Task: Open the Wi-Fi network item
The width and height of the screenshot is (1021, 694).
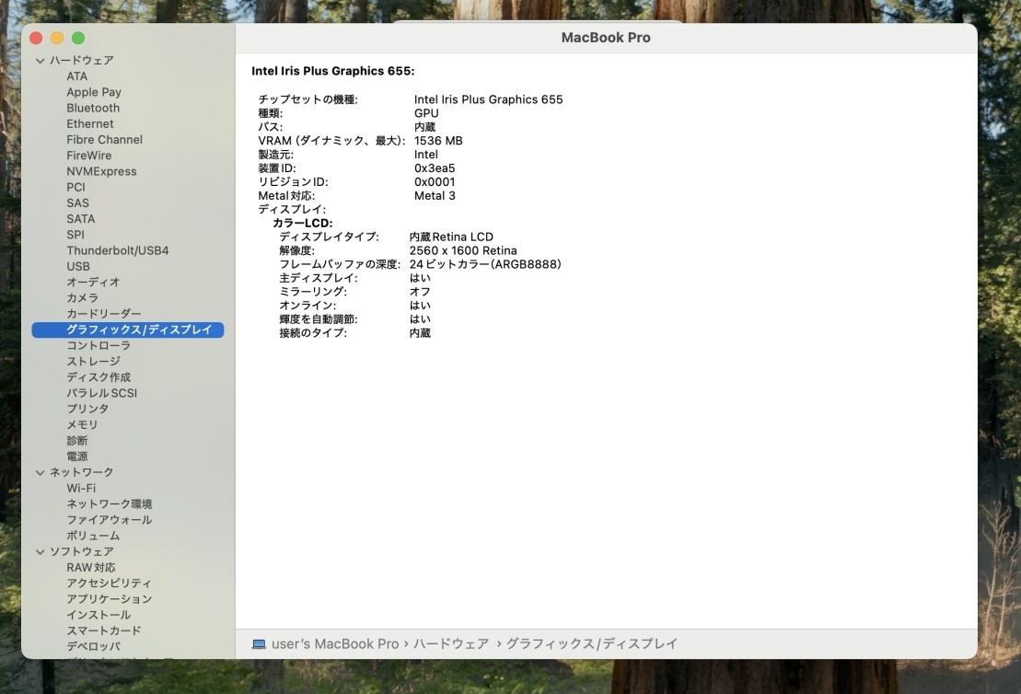Action: (81, 488)
